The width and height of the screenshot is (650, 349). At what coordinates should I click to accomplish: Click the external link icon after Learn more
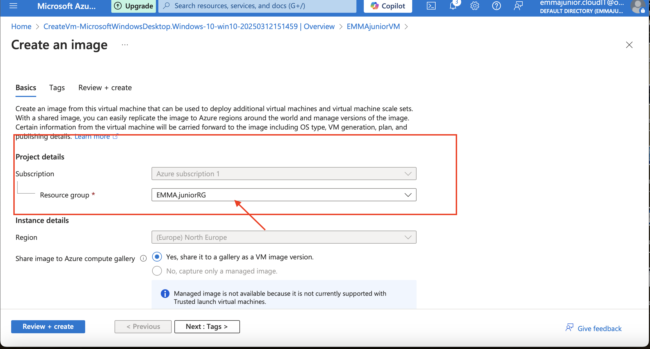coord(115,136)
